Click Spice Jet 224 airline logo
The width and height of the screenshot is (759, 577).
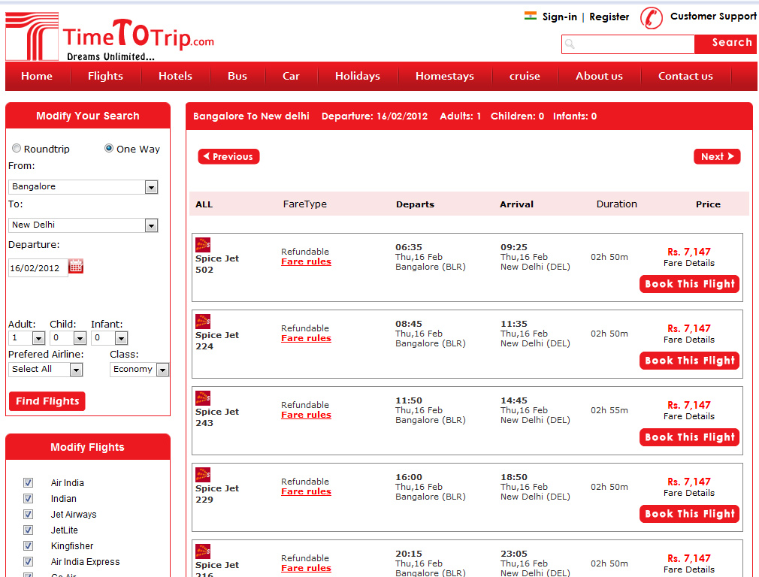[203, 322]
